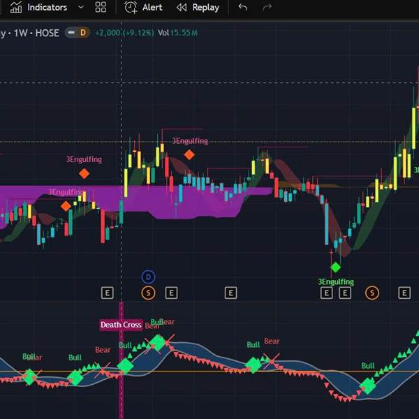This screenshot has width=419, height=419.
Task: Click the orange horizontal zero line in oscillator
Action: [209, 372]
